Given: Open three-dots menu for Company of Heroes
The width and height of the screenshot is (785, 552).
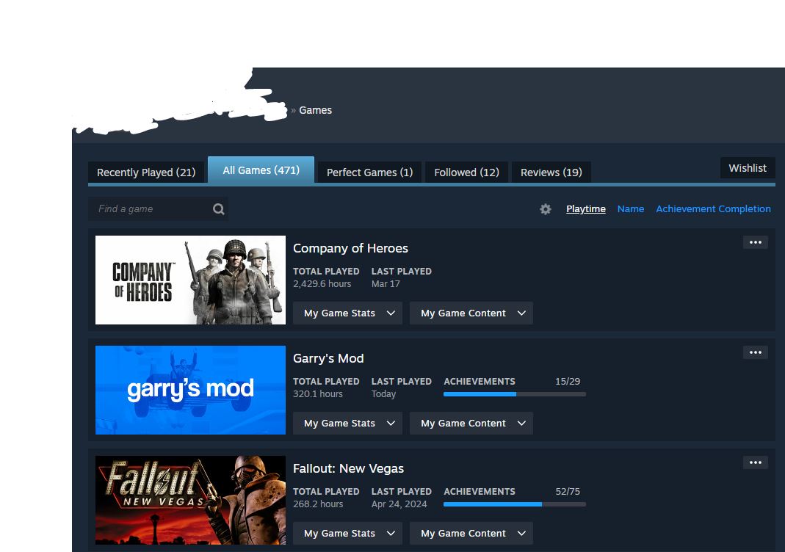Looking at the screenshot, I should tap(755, 242).
